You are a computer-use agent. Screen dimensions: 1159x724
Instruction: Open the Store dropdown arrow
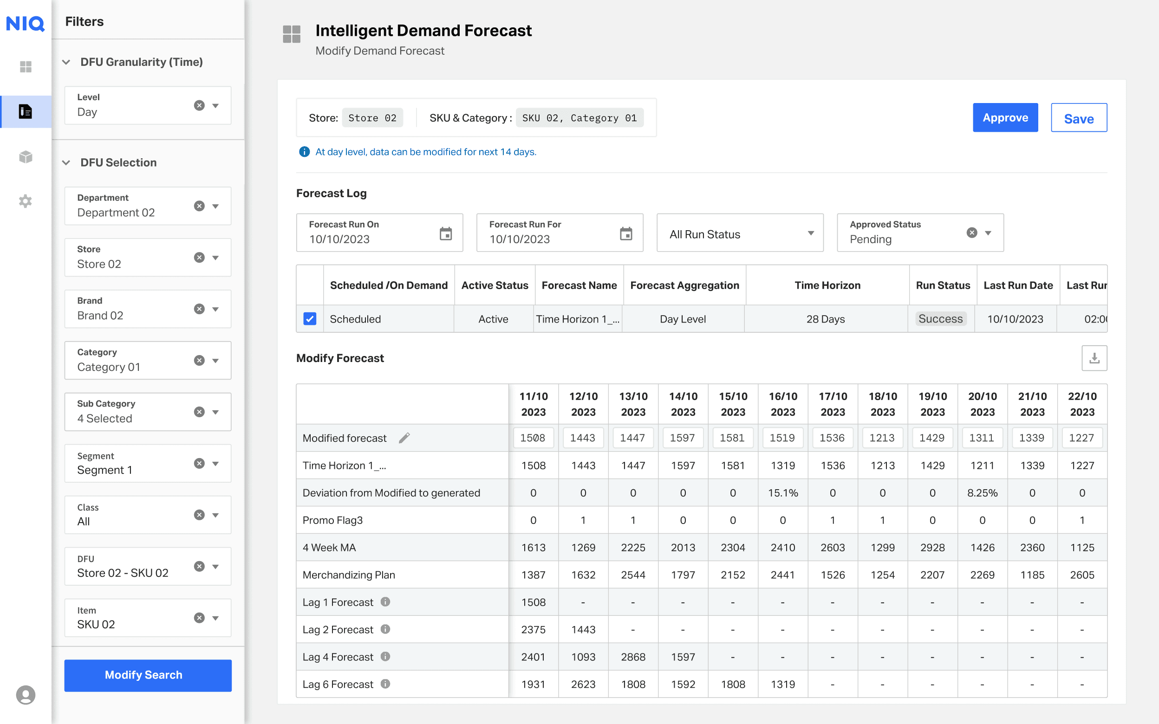pyautogui.click(x=215, y=258)
